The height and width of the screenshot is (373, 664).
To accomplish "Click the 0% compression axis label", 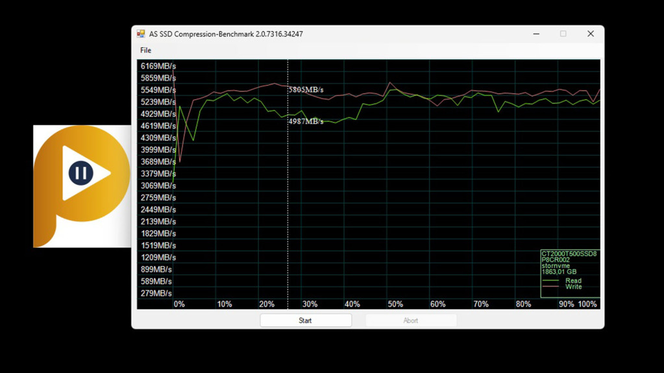I will coord(179,304).
